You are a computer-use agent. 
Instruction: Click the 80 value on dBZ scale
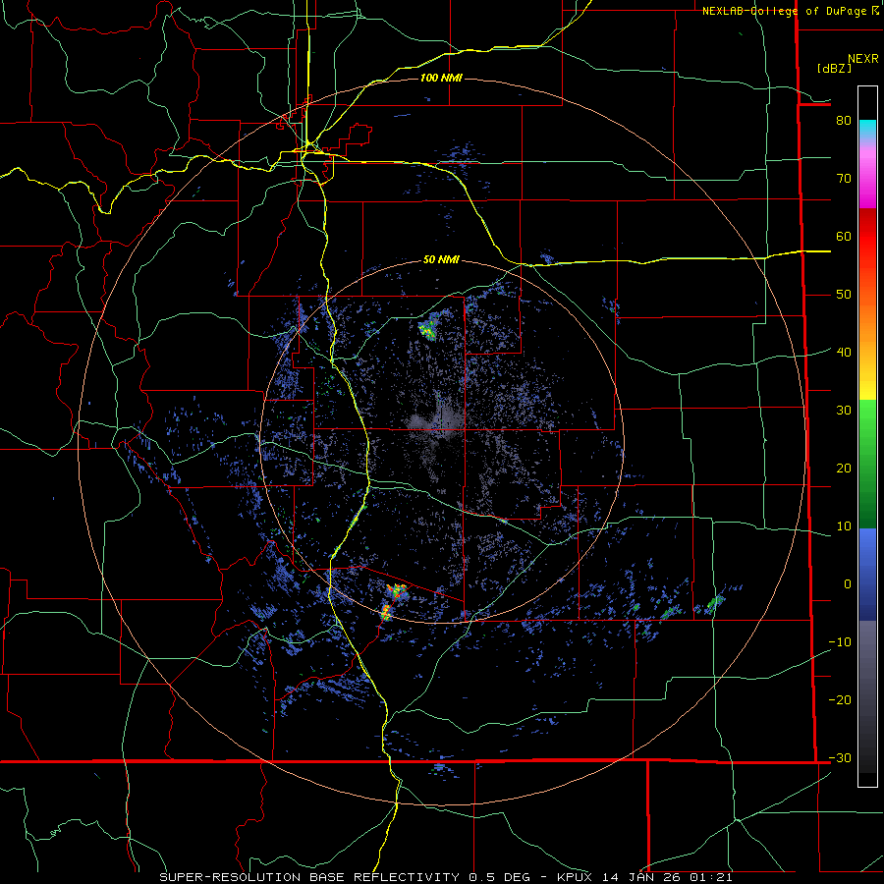point(844,120)
